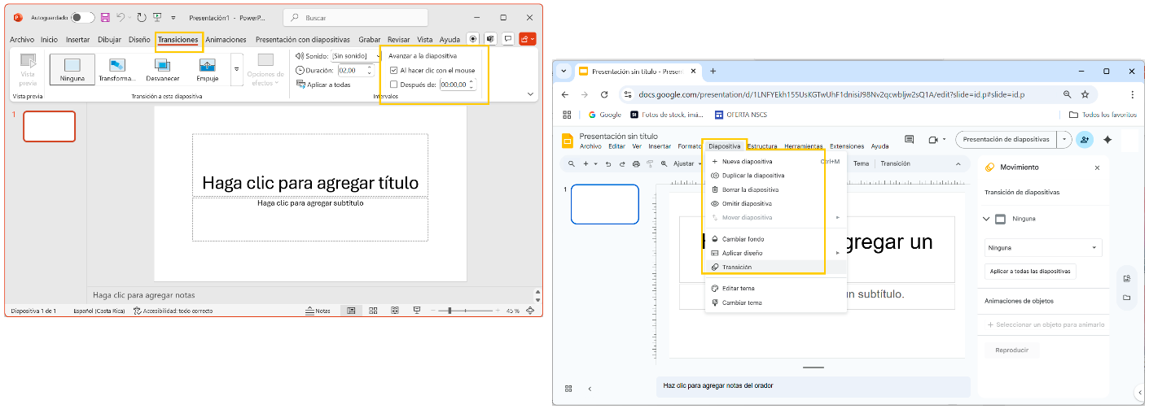Open the Sonido dropdown
This screenshot has width=1149, height=409.
[x=379, y=56]
